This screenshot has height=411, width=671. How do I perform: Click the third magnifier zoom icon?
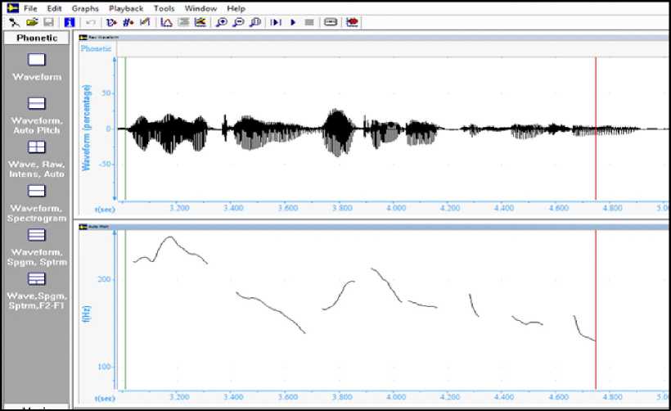255,22
